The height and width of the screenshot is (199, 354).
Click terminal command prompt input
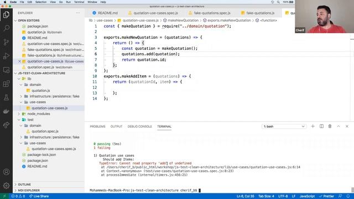[x=200, y=190]
